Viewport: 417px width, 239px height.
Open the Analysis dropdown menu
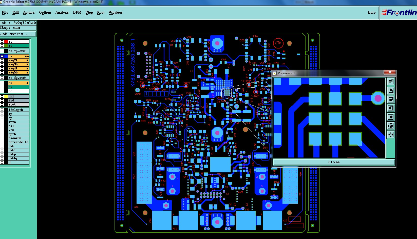62,12
